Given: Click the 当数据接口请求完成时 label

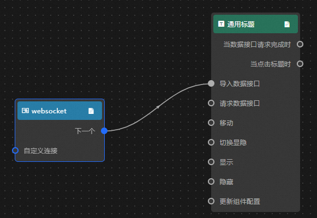Looking at the screenshot, I should coord(257,44).
